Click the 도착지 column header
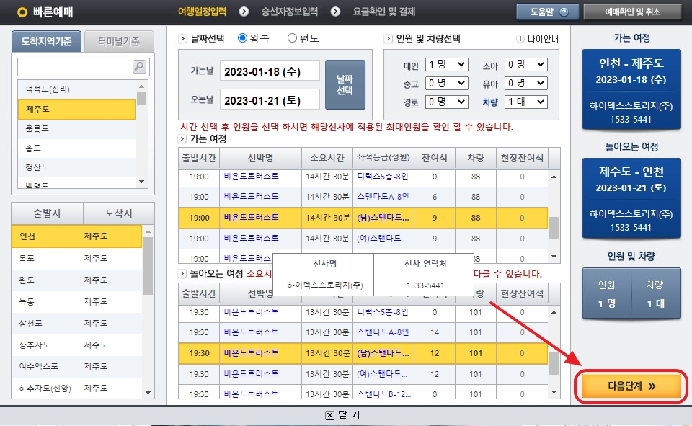692x426 pixels. (118, 213)
